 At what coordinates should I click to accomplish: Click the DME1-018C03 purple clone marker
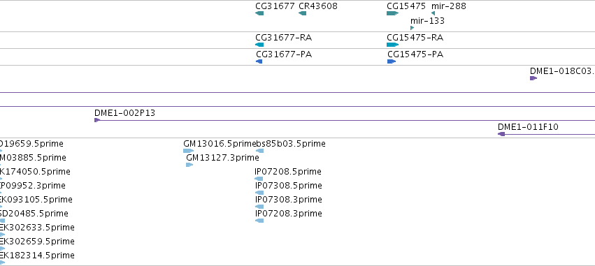coord(533,78)
